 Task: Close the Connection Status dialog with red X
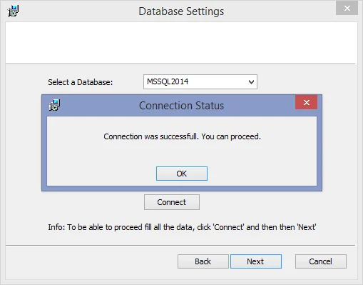pyautogui.click(x=306, y=102)
